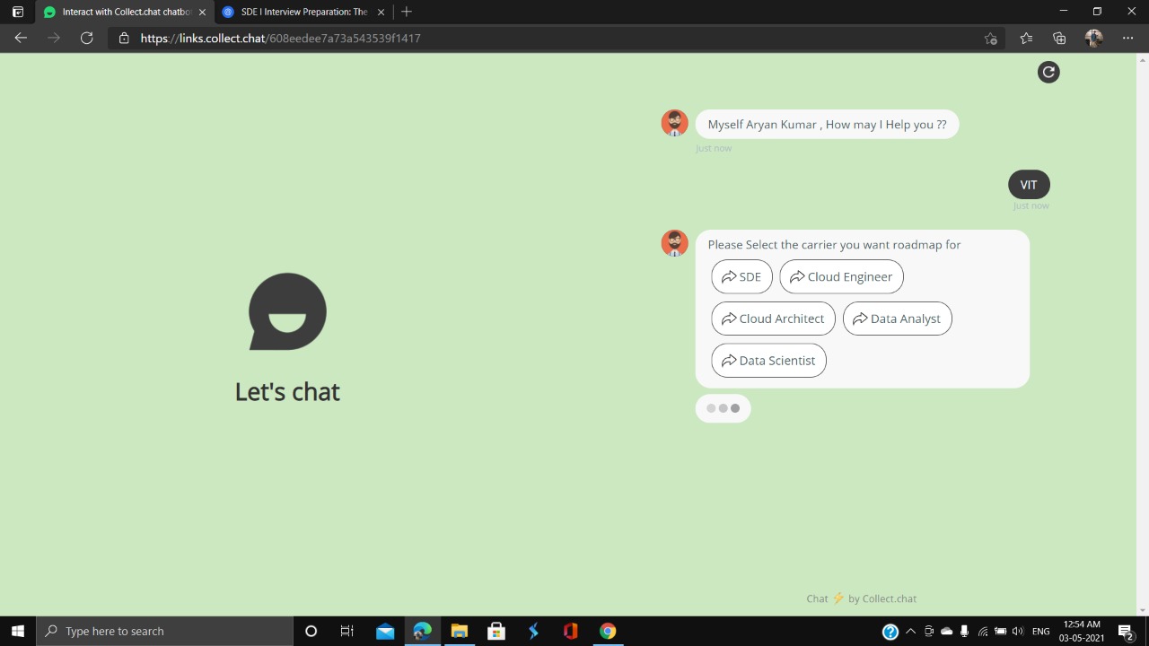Open the blue lightning app in taskbar
Image resolution: width=1149 pixels, height=646 pixels.
coord(533,631)
